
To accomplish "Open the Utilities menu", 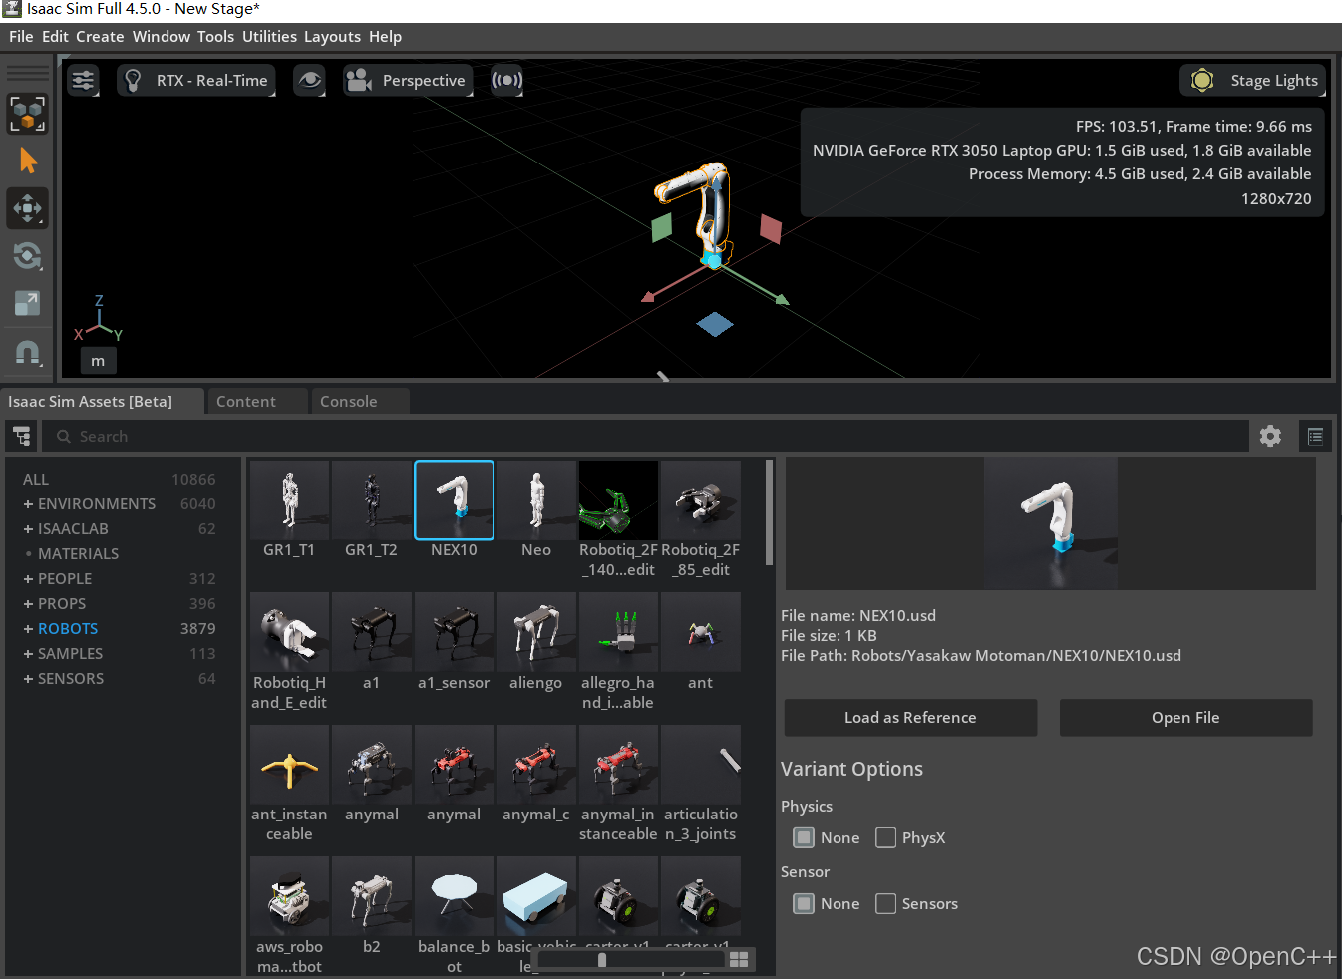I will pyautogui.click(x=269, y=37).
